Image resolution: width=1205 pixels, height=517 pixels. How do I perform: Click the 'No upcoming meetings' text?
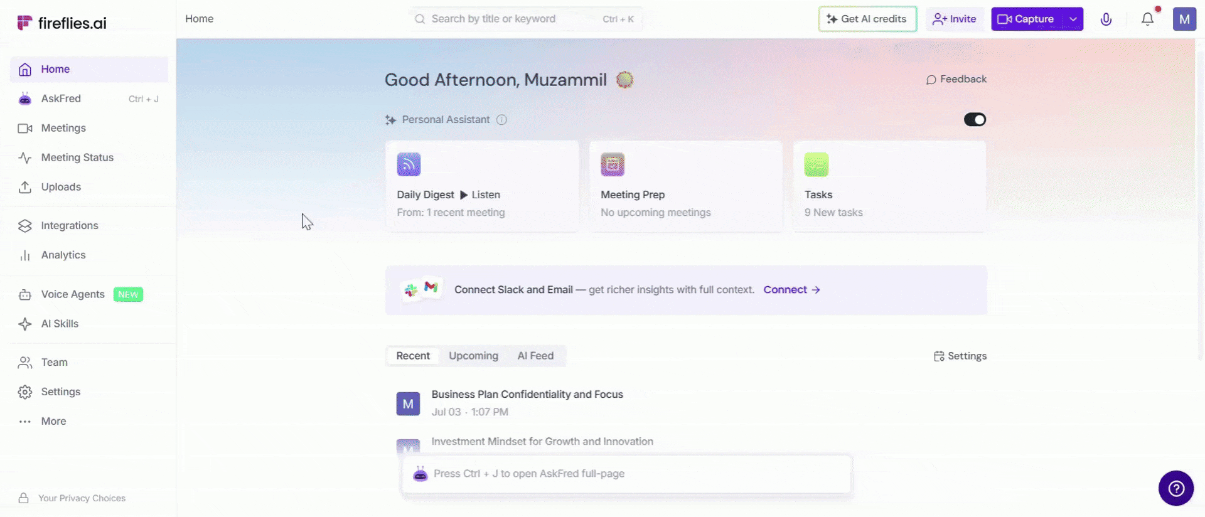coord(656,213)
